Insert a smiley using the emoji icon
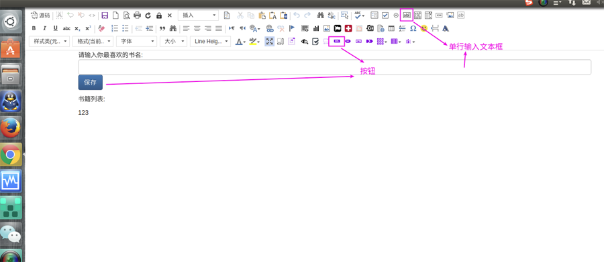 (424, 28)
